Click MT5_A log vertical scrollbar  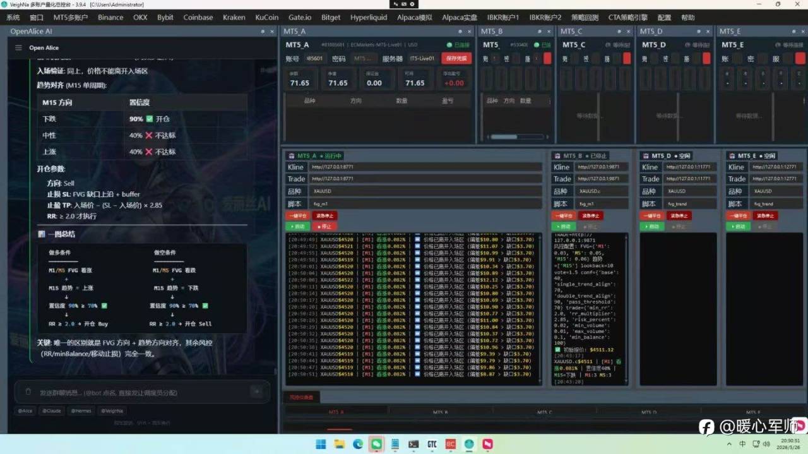(x=540, y=308)
